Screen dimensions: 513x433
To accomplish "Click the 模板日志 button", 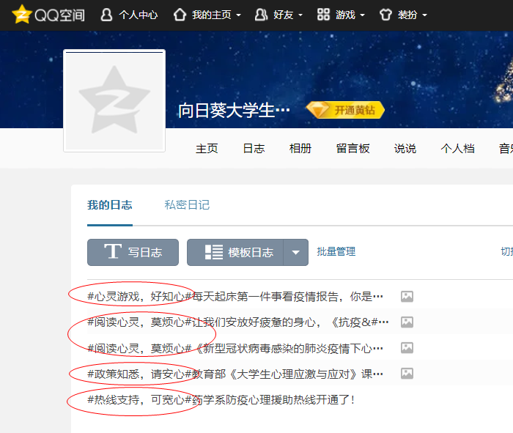I will (235, 252).
